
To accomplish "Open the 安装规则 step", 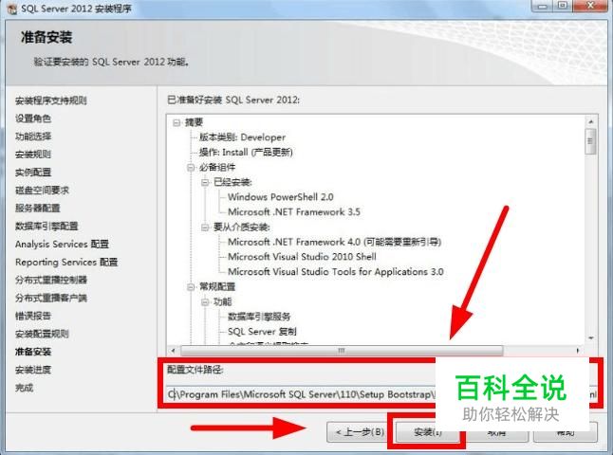I will point(33,155).
